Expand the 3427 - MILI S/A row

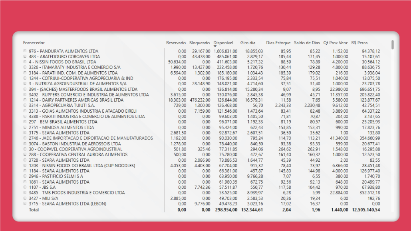[25, 198]
